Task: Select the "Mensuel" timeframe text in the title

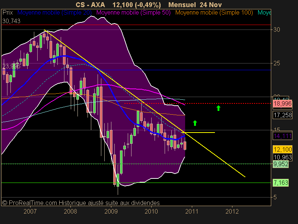Action: point(182,5)
